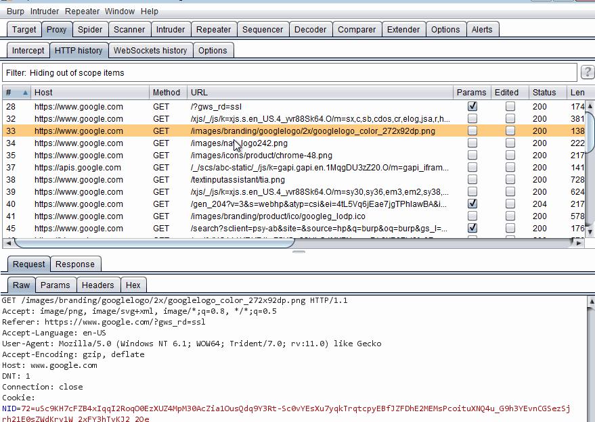
Task: Click the split pane divider handle
Action: (298, 252)
